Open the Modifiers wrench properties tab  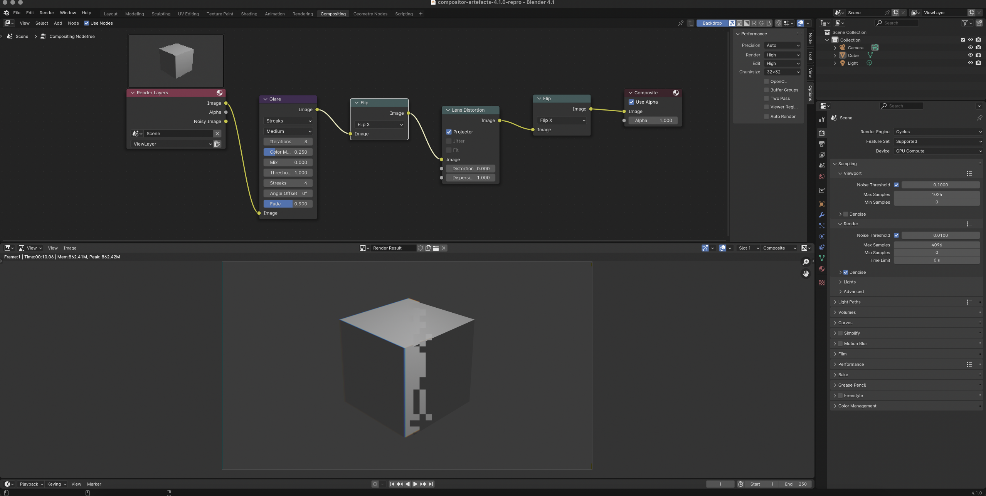(x=822, y=215)
